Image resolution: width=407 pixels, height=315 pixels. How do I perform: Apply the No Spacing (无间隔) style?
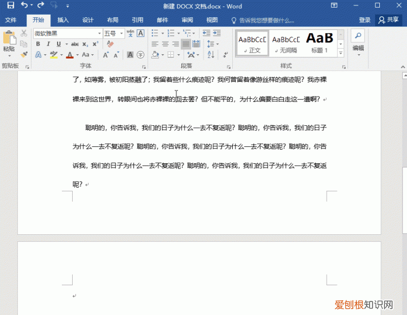[x=286, y=43]
